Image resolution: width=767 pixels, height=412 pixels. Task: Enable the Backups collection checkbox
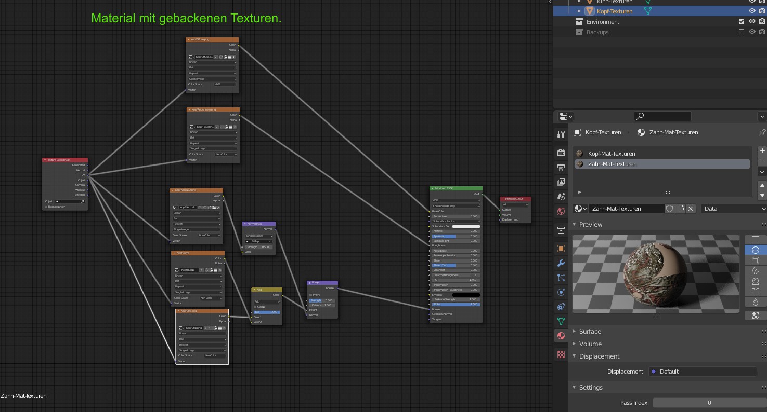(742, 32)
